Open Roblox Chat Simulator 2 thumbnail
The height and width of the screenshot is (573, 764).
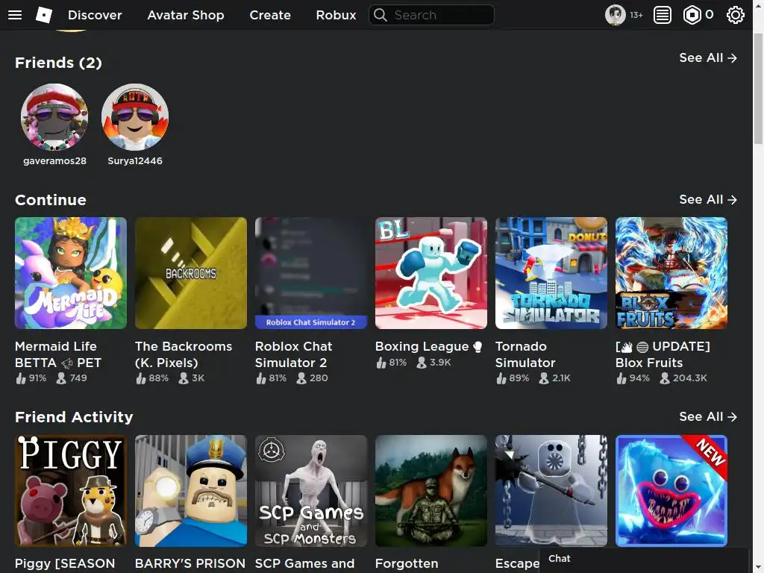click(x=311, y=273)
